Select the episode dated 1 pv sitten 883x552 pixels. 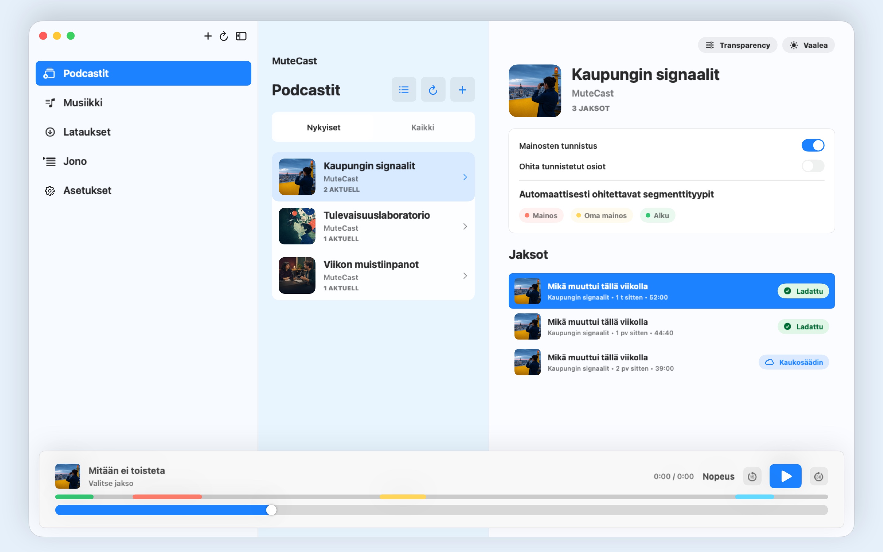[671, 326]
